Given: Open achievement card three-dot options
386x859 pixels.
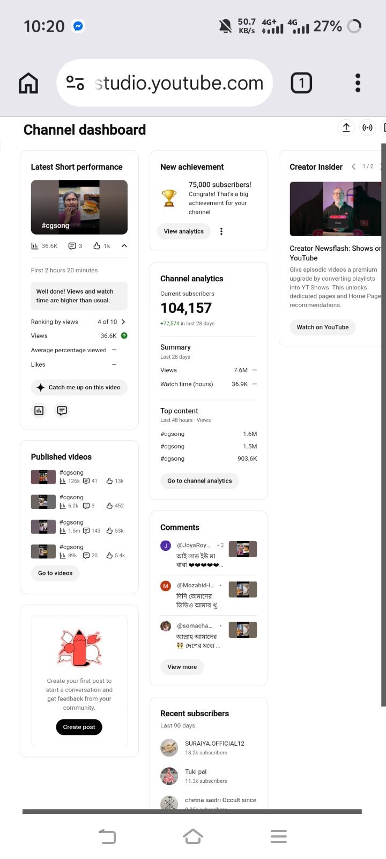Looking at the screenshot, I should pos(221,231).
